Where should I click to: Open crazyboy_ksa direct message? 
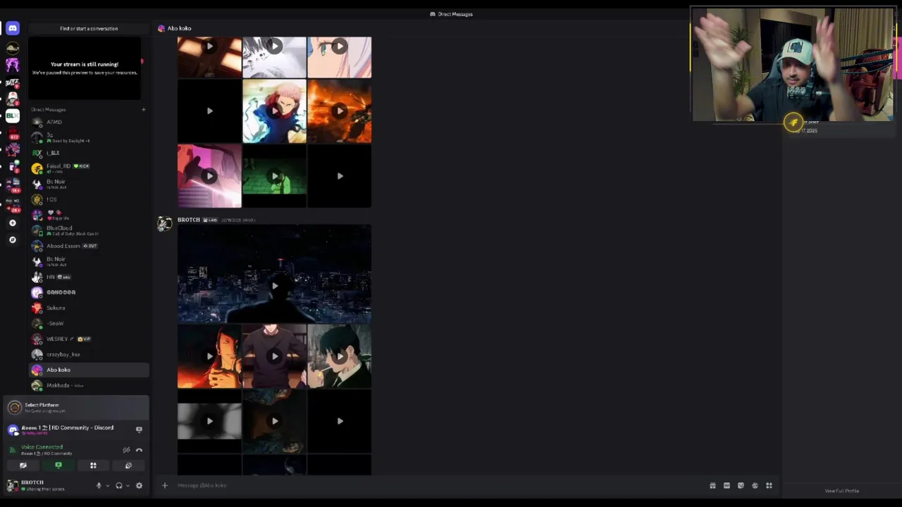[x=89, y=354]
